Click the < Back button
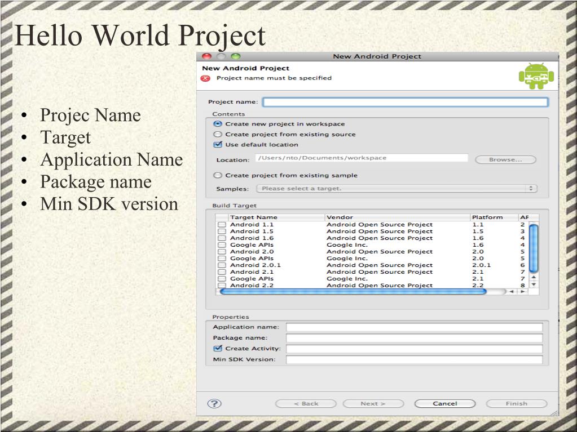This screenshot has width=577, height=432. point(306,404)
